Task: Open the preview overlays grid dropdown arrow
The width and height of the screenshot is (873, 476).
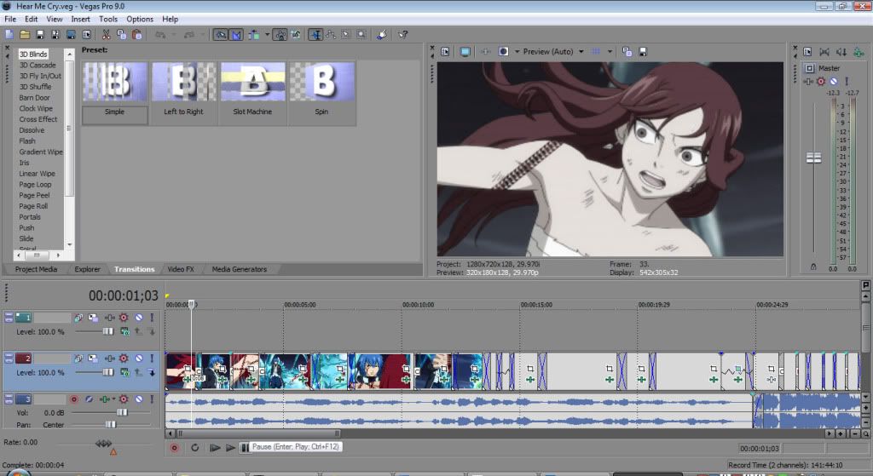Action: pos(609,51)
